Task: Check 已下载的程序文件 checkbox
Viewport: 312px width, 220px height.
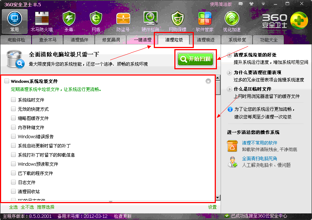Action: [13, 173]
